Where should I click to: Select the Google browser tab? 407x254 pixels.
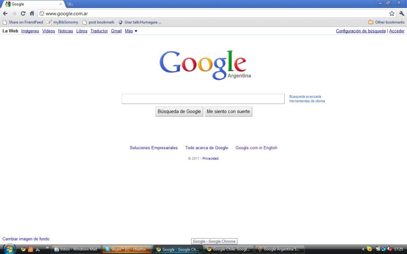pyautogui.click(x=33, y=4)
